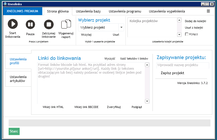Click the Kolejka projektów scroll up arrow
217x140 pixels.
point(179,20)
